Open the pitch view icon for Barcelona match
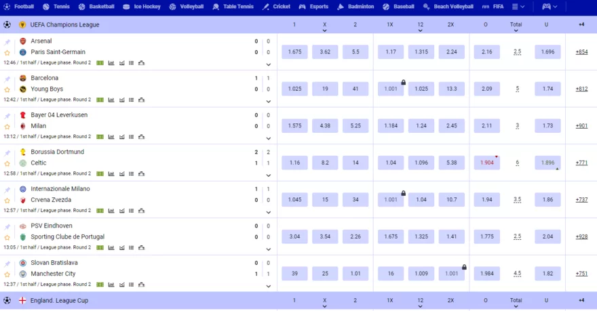The height and width of the screenshot is (311, 597). (100, 100)
